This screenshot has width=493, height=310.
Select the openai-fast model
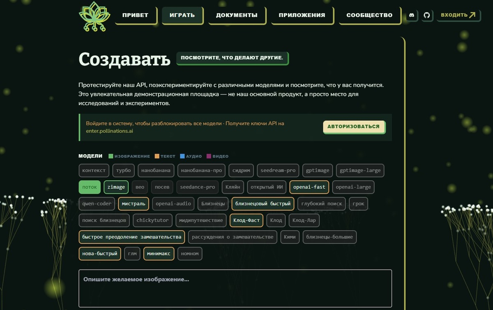click(x=309, y=187)
